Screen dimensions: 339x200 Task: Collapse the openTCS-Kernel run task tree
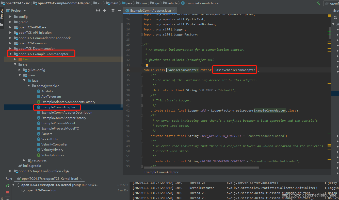(13, 185)
